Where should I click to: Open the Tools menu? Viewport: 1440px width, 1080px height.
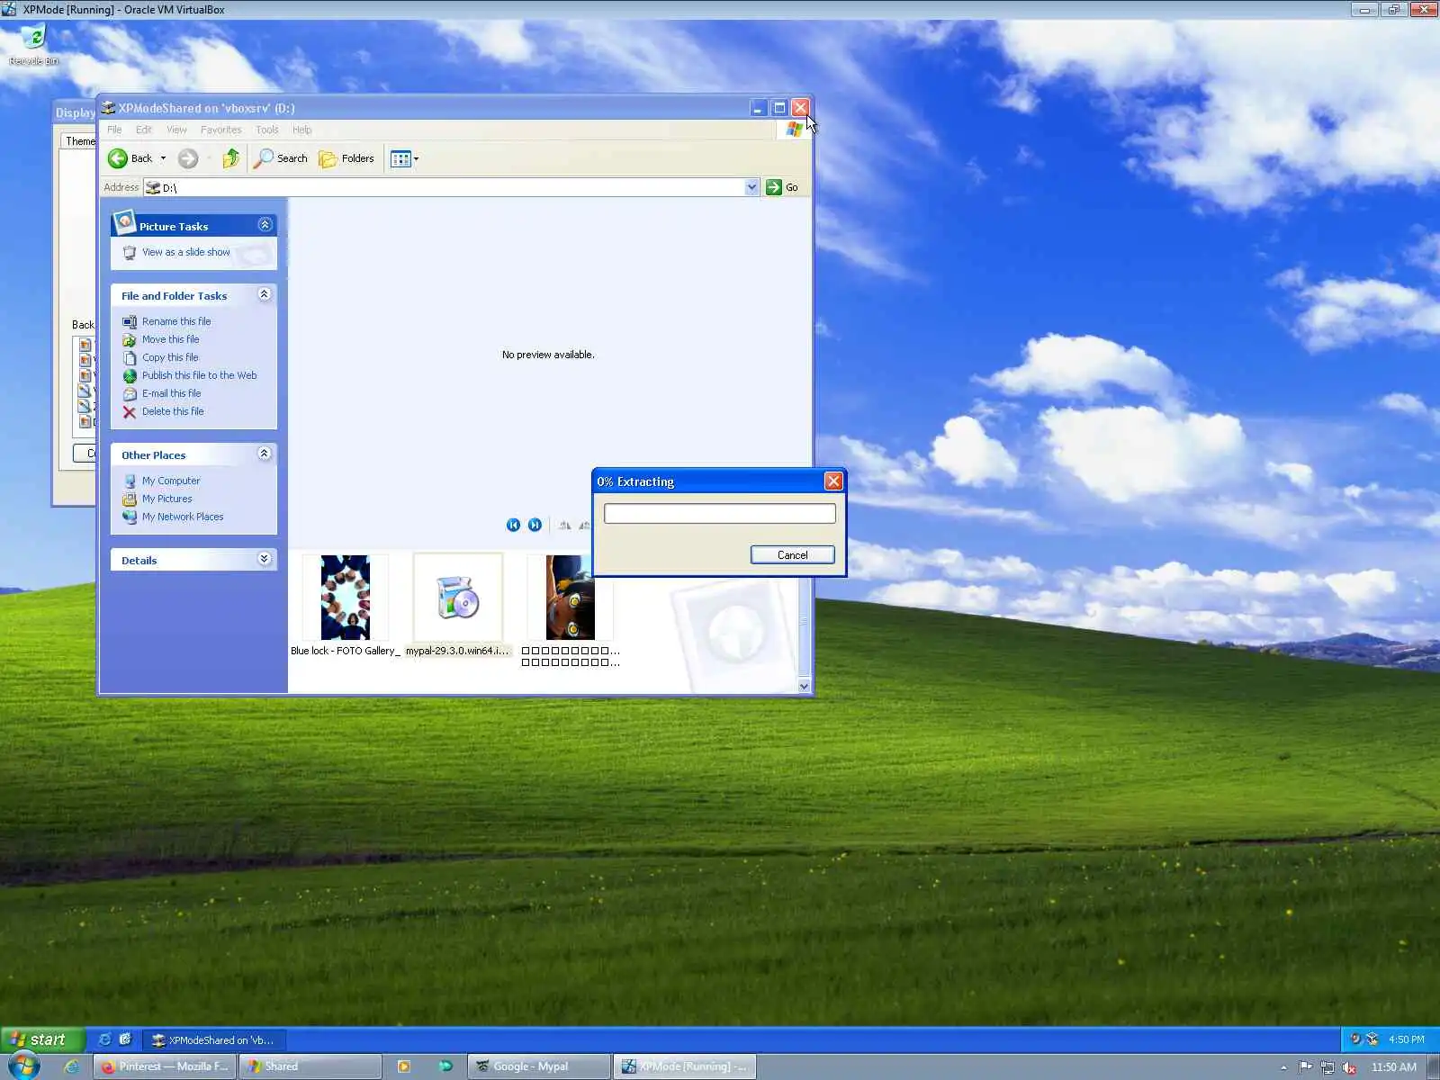pyautogui.click(x=267, y=130)
